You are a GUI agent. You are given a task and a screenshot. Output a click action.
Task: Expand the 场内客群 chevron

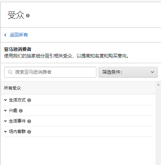tap(5, 132)
